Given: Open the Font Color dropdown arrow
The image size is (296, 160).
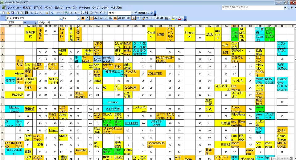Looking at the screenshot, I should tap(183, 18).
